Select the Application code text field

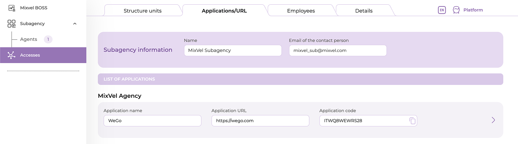click(x=363, y=121)
